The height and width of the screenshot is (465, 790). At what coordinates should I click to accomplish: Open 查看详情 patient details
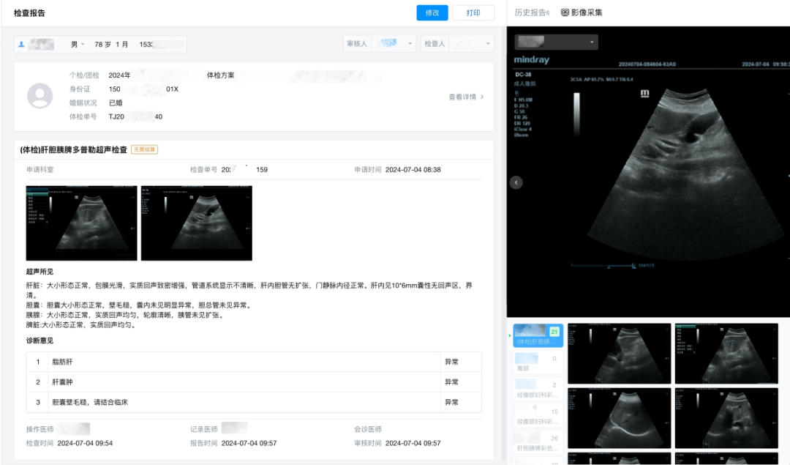click(466, 97)
